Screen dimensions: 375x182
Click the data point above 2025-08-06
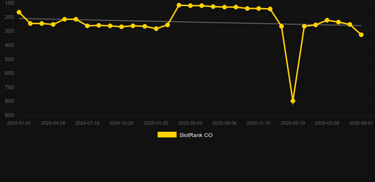point(225,7)
